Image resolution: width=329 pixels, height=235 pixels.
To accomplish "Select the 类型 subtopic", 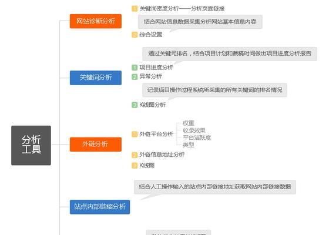I will point(189,145).
